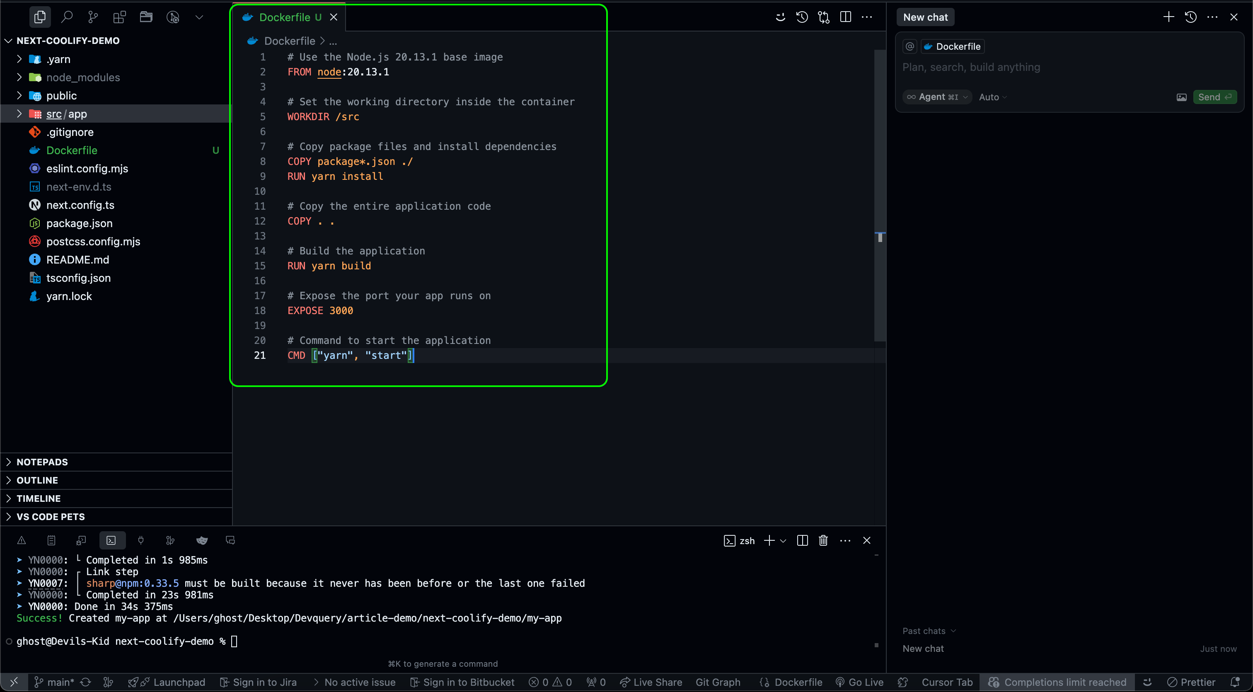Open the Extensions view icon
The width and height of the screenshot is (1253, 692).
point(119,17)
